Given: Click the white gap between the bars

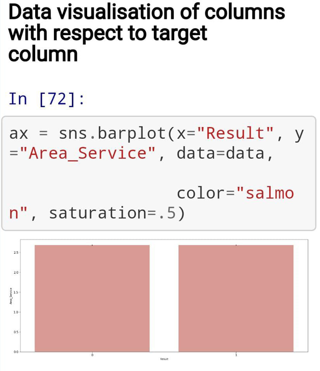Looking at the screenshot, I should pos(164,299).
